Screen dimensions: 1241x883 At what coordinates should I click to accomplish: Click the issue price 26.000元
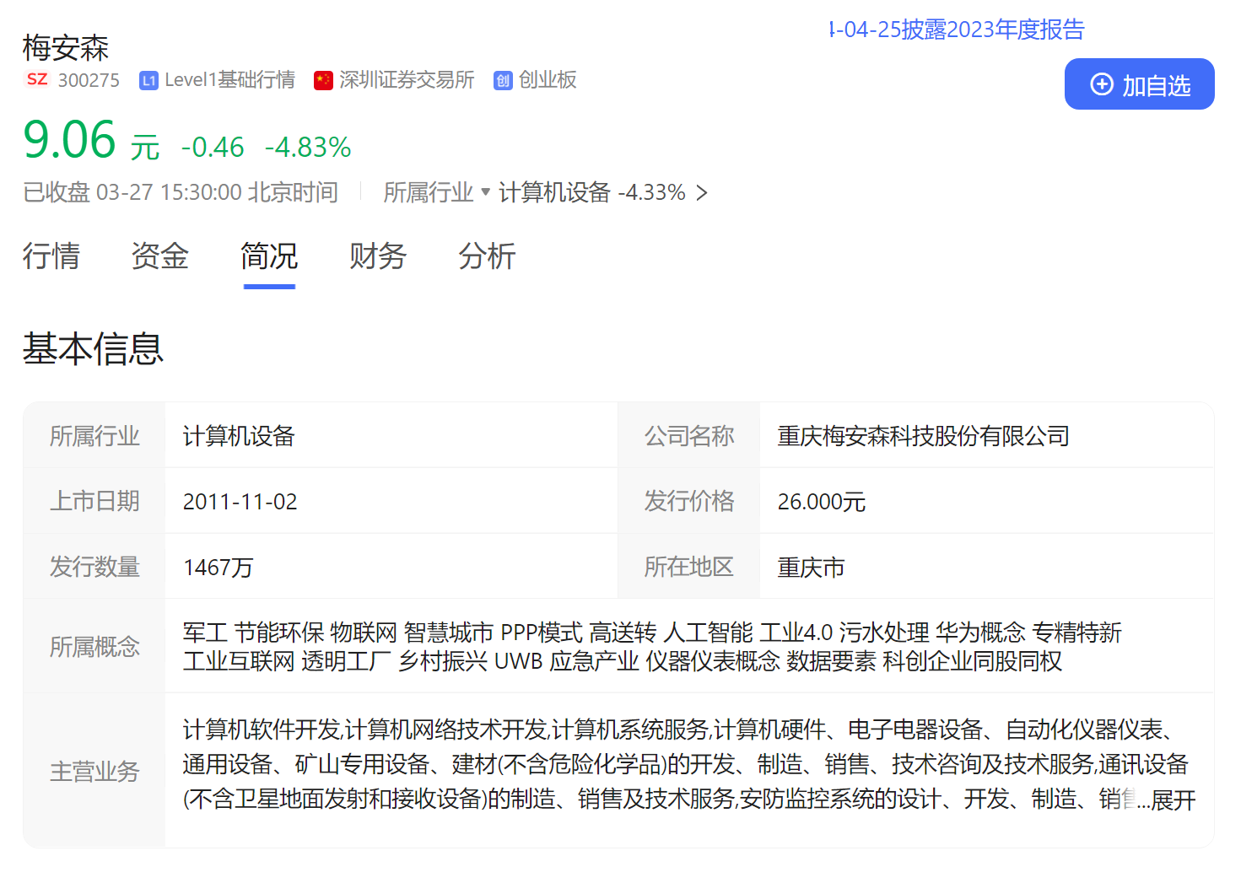click(x=822, y=502)
